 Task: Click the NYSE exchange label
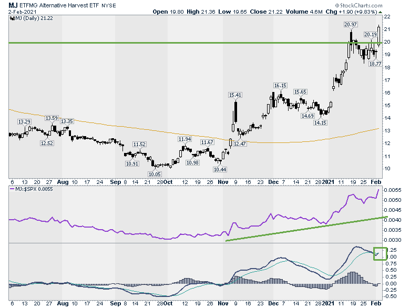[x=109, y=6]
